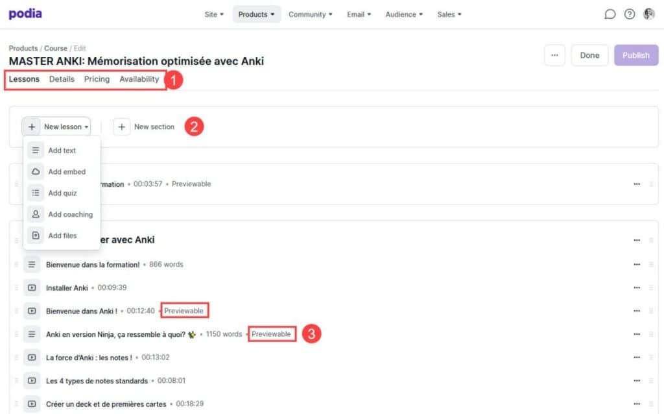Screen dimensions: 664x414
Task: Grab drag handle of Installer Anki row
Action: click(16, 287)
